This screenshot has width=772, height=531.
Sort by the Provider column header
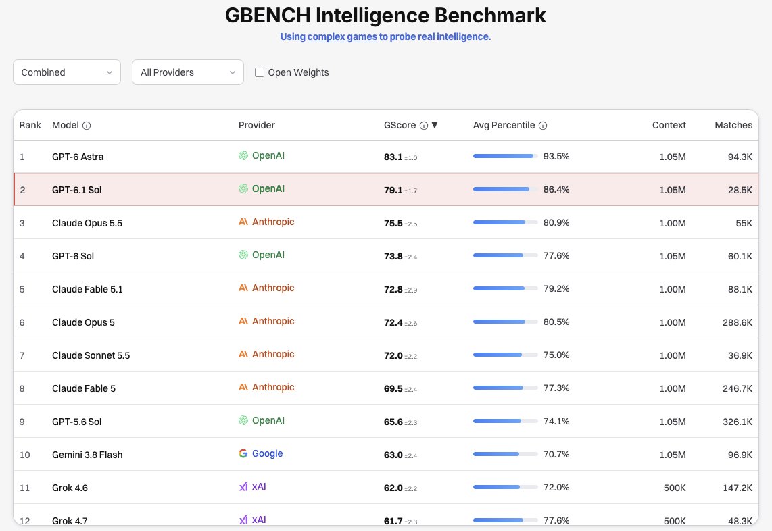click(256, 125)
